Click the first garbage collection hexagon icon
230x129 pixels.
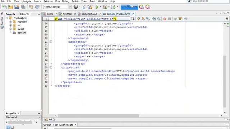(142, 7)
